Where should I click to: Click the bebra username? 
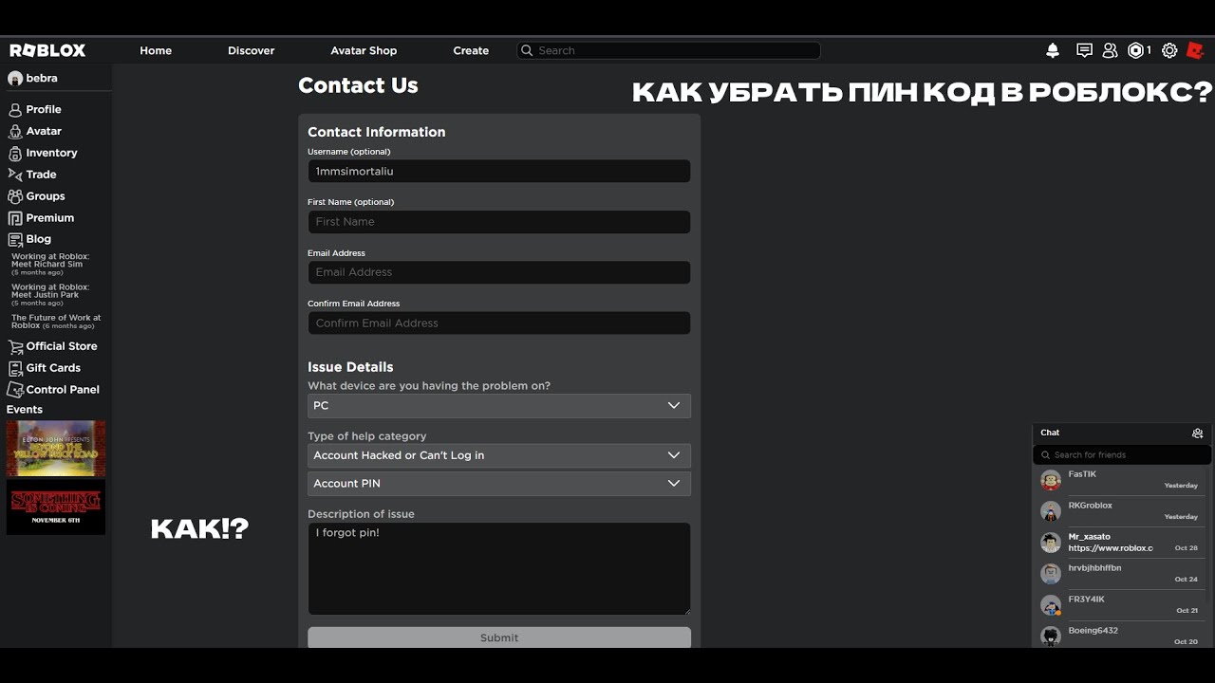[42, 78]
